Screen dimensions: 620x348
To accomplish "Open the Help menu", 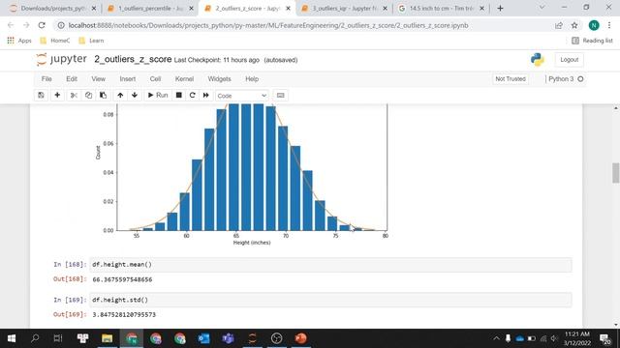I will point(252,79).
